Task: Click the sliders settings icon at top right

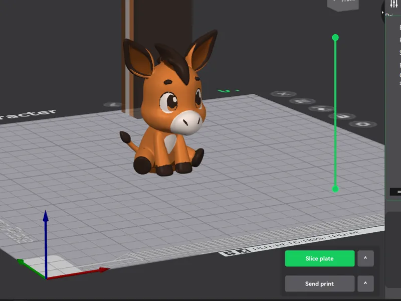Action: point(393,4)
